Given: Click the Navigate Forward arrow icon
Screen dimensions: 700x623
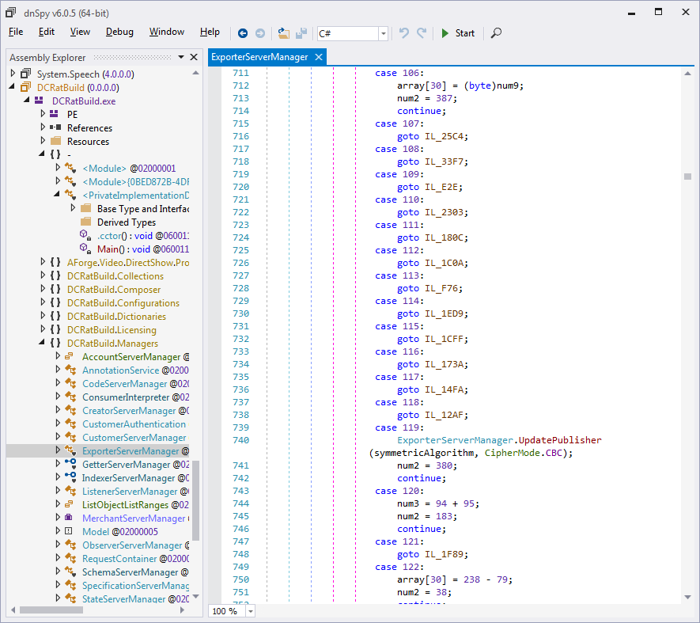Looking at the screenshot, I should coord(259,33).
